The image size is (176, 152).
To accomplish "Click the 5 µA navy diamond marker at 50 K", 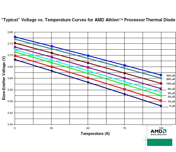I will coord(88,82).
